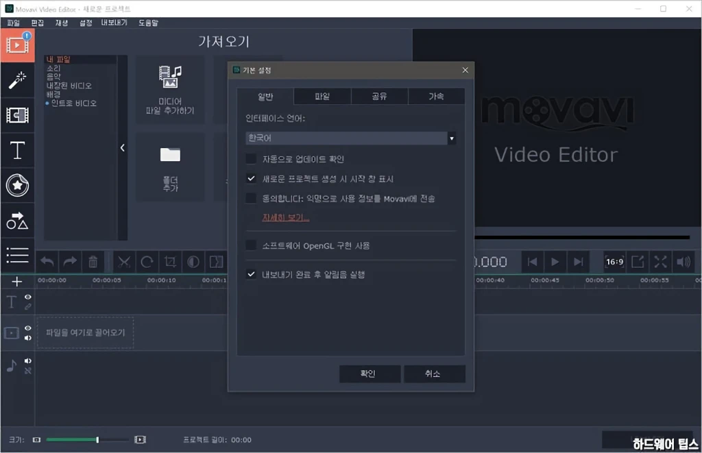Open the Transitions panel
The width and height of the screenshot is (702, 453).
[17, 115]
